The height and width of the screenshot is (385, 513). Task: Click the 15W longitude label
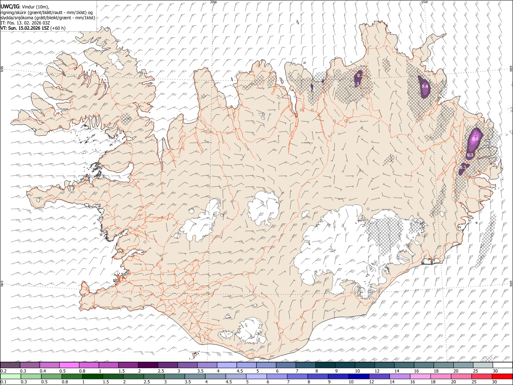tap(425, 2)
